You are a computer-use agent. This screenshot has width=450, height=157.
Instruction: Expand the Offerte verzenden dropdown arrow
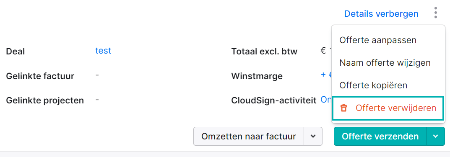(435, 136)
